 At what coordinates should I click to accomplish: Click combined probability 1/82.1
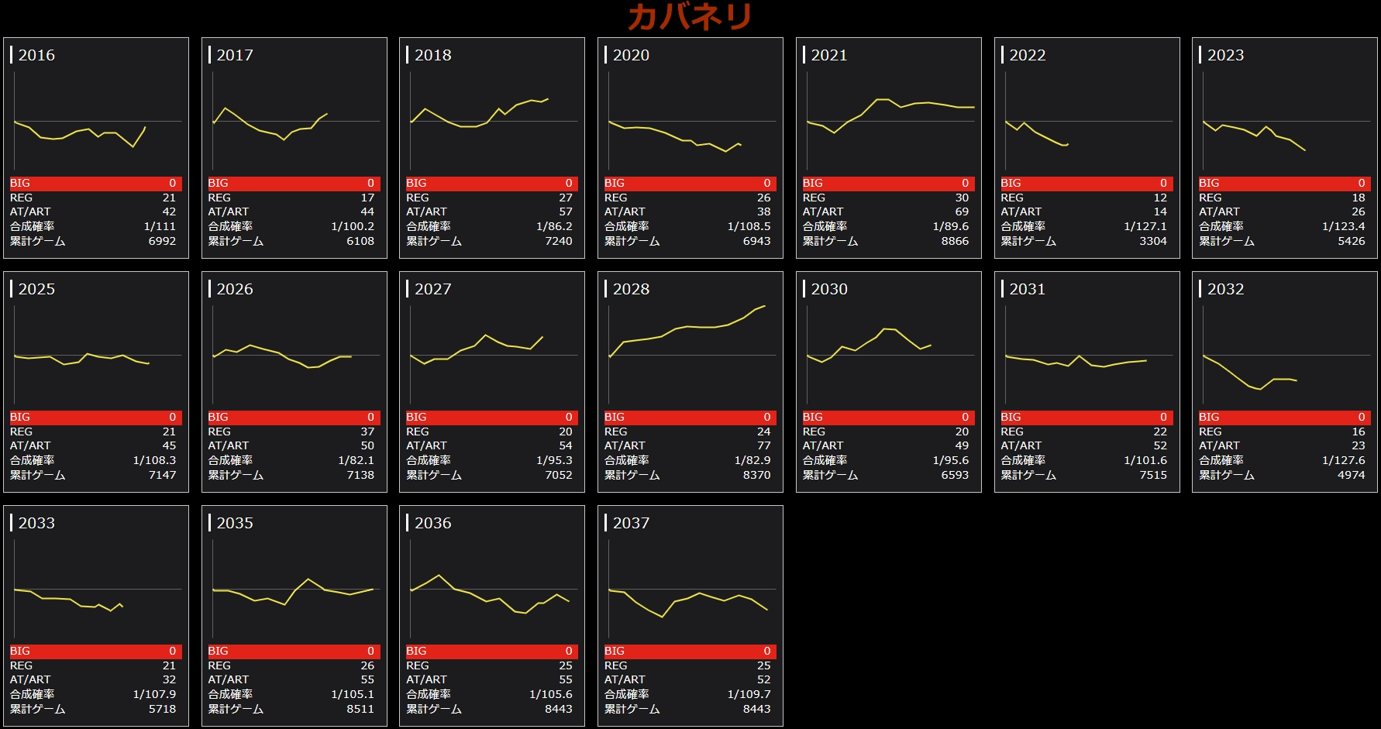[356, 460]
